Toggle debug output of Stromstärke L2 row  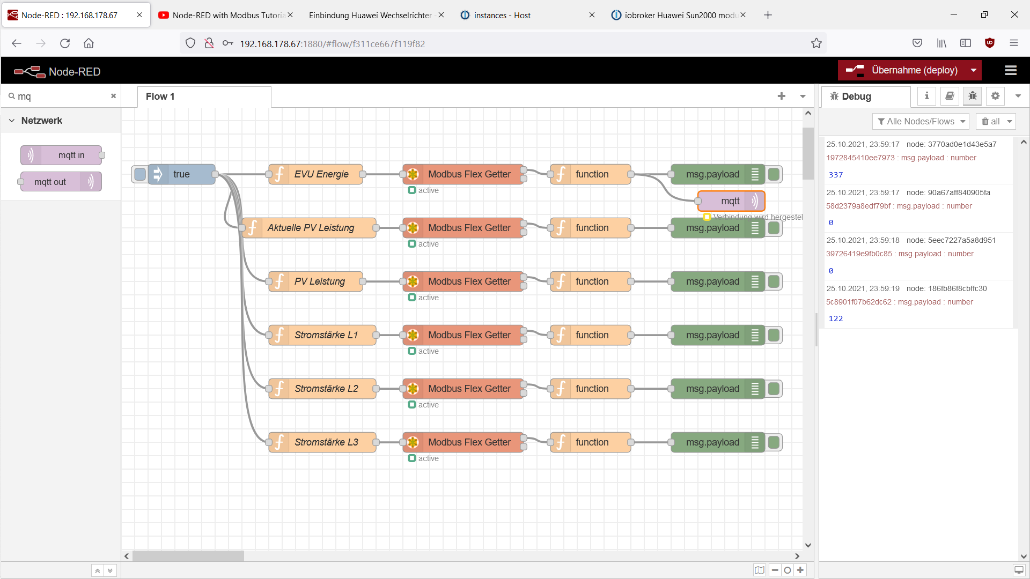(x=774, y=389)
